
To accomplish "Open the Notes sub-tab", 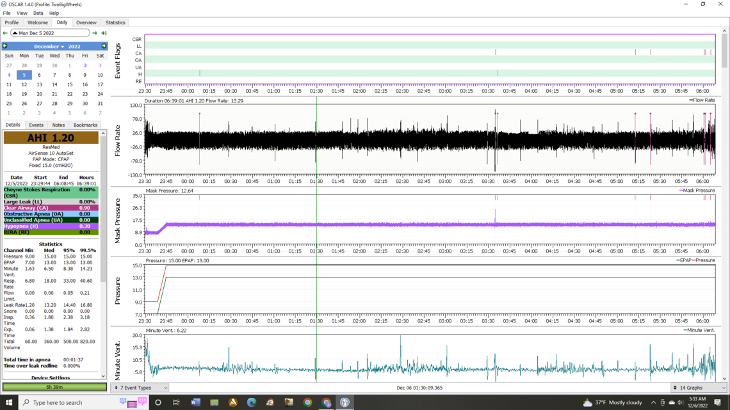I will [58, 125].
